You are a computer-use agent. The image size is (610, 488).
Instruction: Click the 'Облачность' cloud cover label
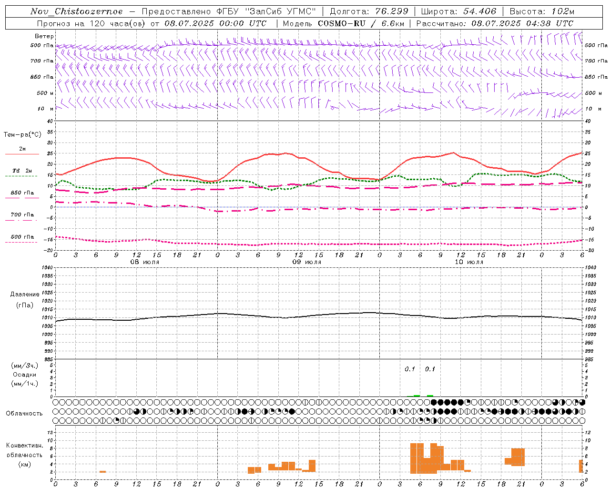(24, 414)
